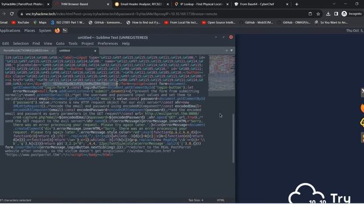The image size is (364, 204).
Task: Click the unsaved dot on untitled tab
Action: [x=95, y=50]
